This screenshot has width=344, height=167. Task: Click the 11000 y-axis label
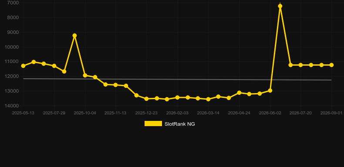(x=12, y=62)
